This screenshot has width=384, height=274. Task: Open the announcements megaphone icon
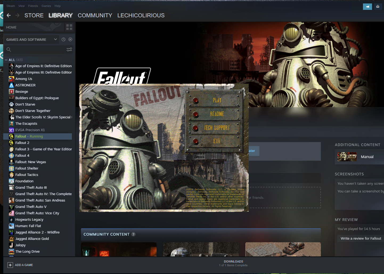click(x=367, y=6)
